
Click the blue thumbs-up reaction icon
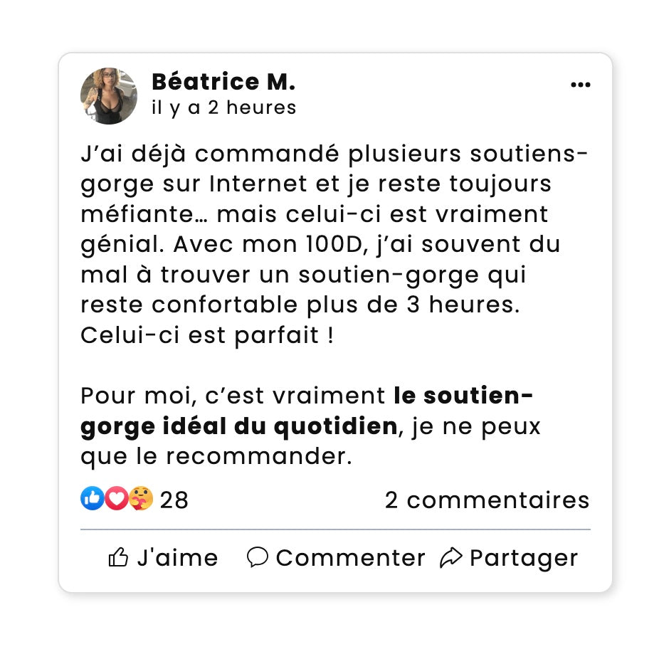92,499
